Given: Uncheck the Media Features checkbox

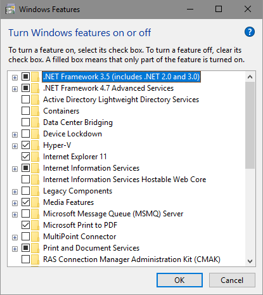Looking at the screenshot, I should coord(25,202).
